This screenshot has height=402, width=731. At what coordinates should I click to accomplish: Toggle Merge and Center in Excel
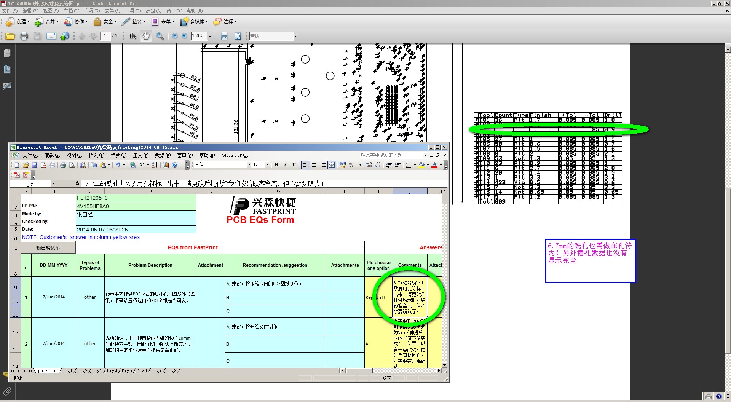[x=332, y=165]
